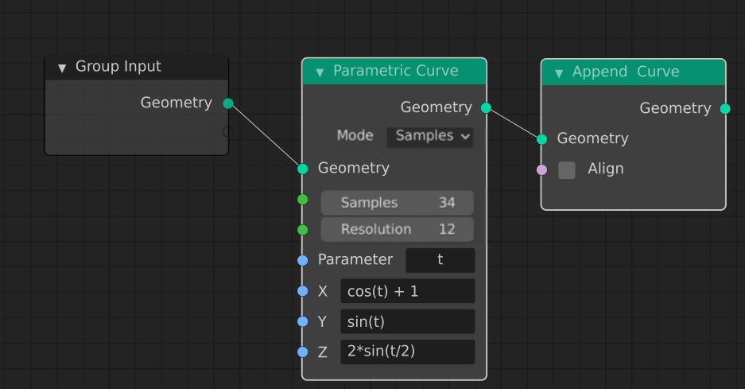Click the Align boolean socket
The width and height of the screenshot is (745, 389).
click(541, 169)
